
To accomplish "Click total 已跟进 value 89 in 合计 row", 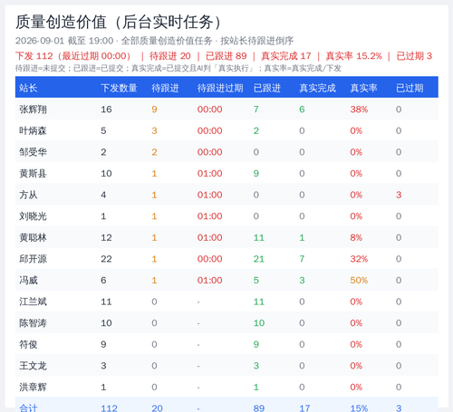I will point(259,408).
